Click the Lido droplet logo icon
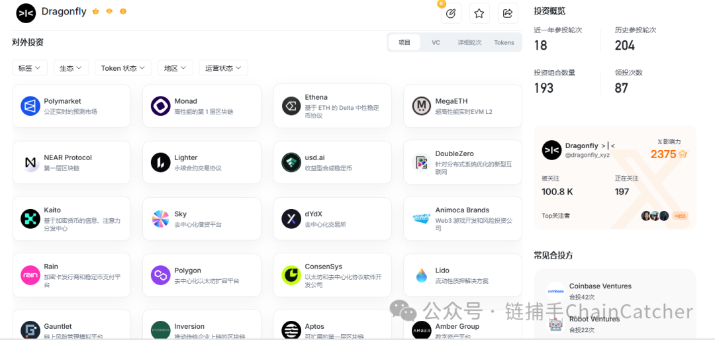This screenshot has height=340, width=715. point(421,275)
